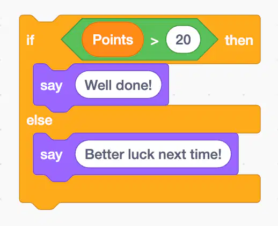Click empty workspace below the if-else block
Image resolution: width=278 pixels, height=226 pixels.
(139, 217)
